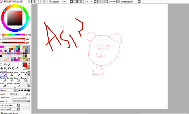Choose the sharpest triangular brush edge shape
The width and height of the screenshot is (189, 114).
[x=19, y=90]
